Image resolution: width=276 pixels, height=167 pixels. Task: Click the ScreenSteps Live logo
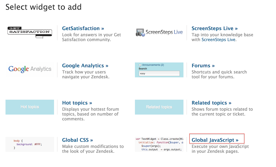pyautogui.click(x=159, y=32)
